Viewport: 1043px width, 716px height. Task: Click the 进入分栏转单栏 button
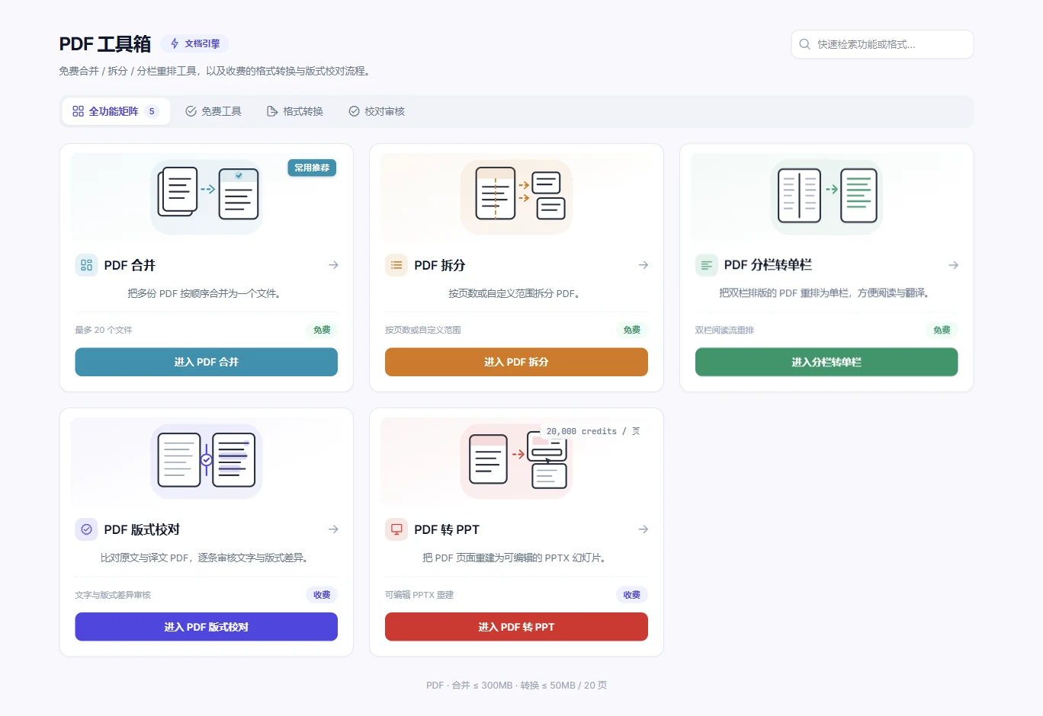coord(826,362)
